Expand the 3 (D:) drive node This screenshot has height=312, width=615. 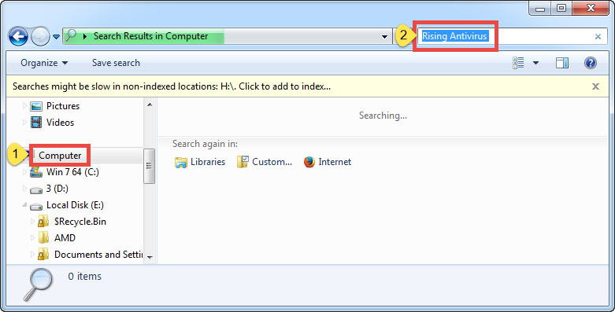point(24,189)
